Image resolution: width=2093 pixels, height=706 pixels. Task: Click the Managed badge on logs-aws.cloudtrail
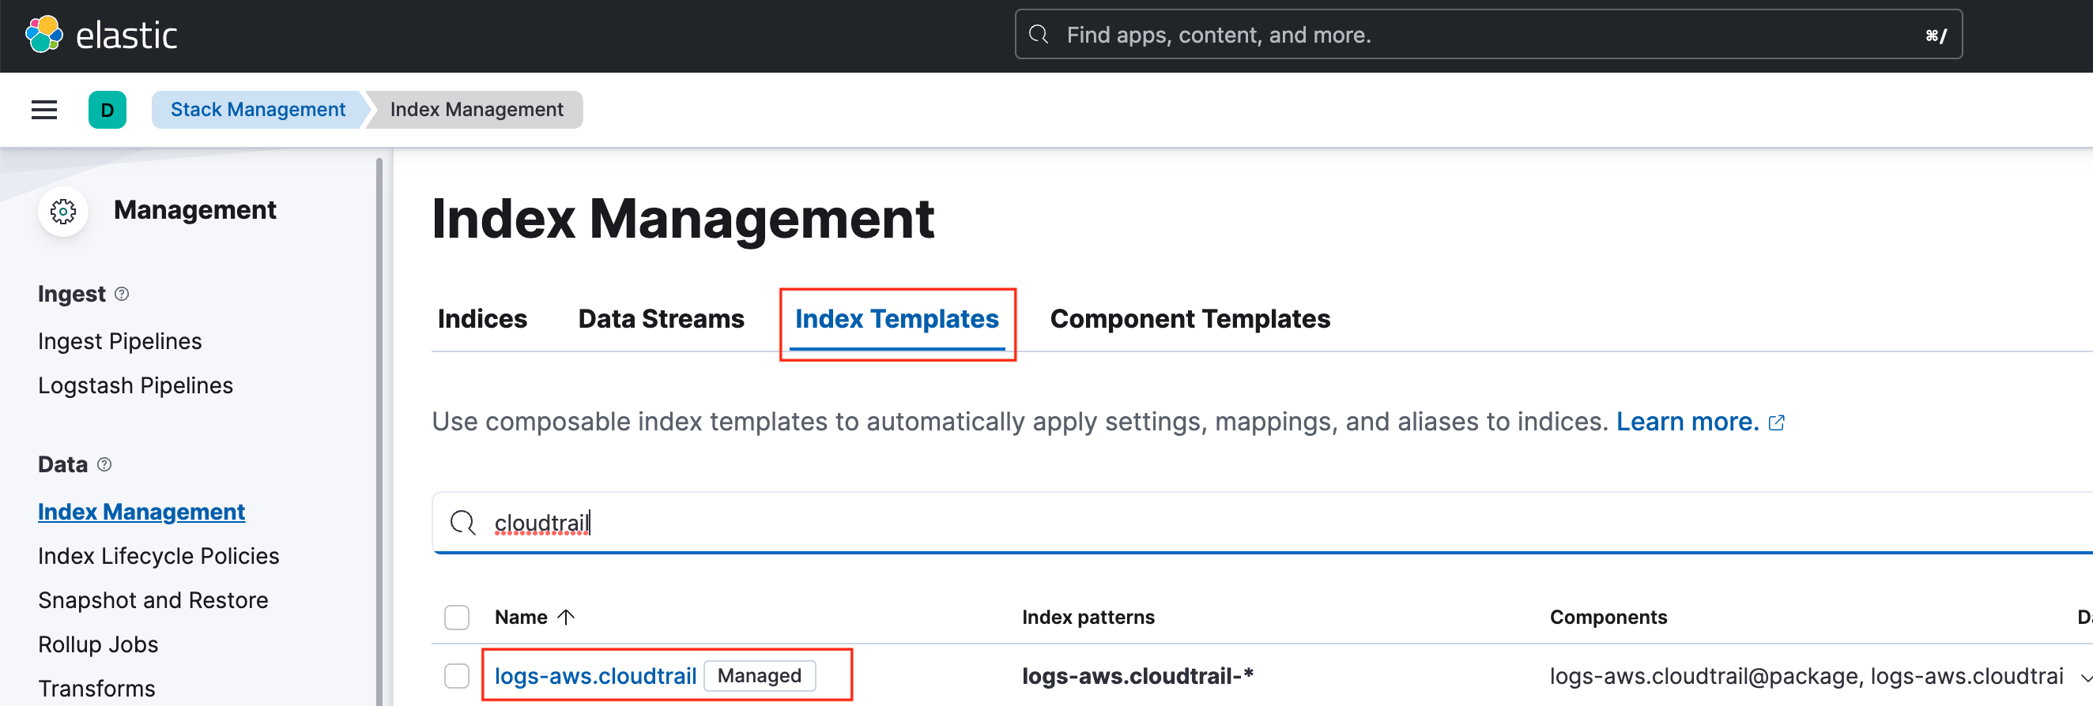point(759,676)
